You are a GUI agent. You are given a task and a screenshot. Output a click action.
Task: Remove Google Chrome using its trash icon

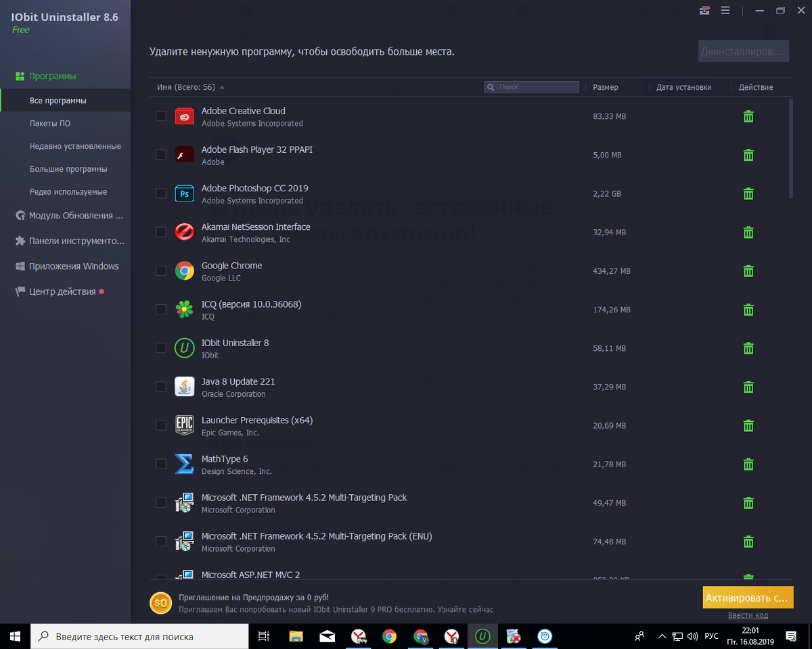point(748,270)
